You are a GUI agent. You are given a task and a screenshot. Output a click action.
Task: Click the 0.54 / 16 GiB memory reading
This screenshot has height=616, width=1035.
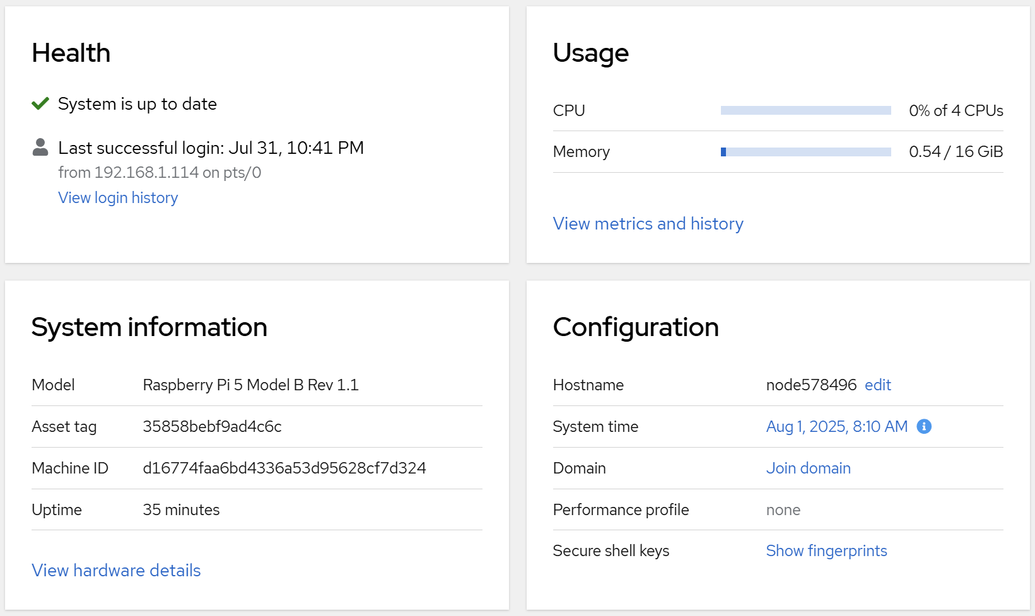tap(956, 152)
